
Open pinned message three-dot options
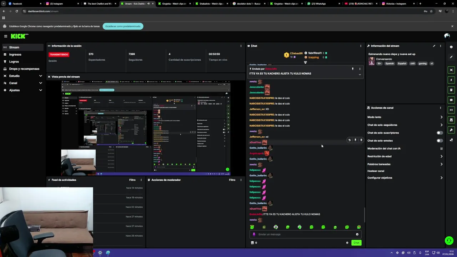pyautogui.click(x=360, y=69)
